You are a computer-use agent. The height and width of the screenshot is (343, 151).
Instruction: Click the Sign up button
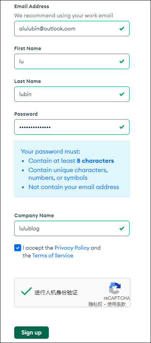32,333
